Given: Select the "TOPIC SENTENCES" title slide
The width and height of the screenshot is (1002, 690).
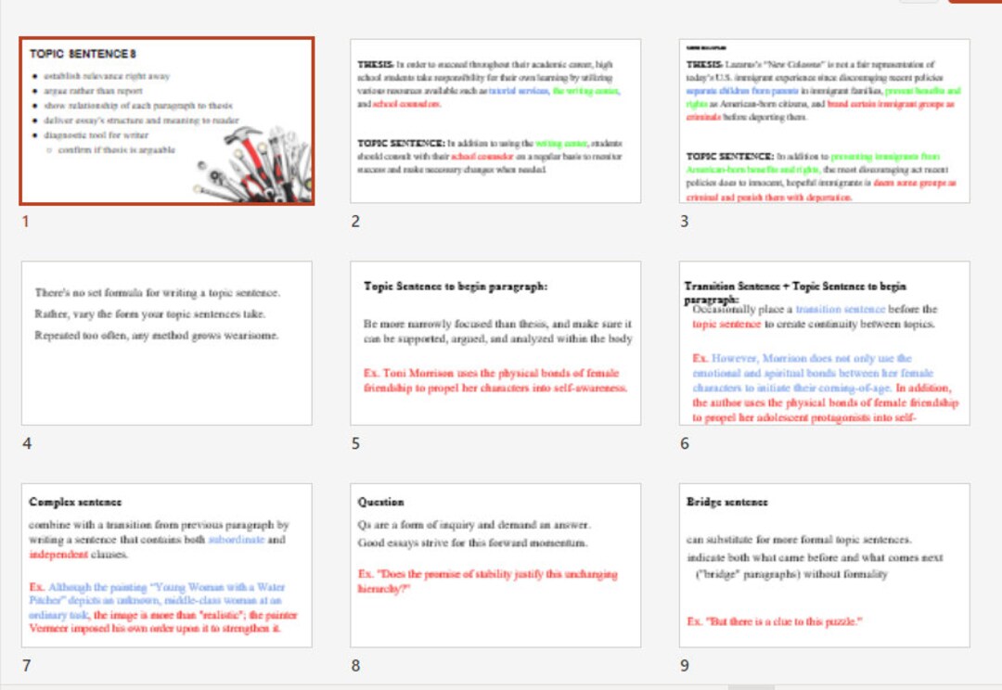Looking at the screenshot, I should tap(167, 121).
